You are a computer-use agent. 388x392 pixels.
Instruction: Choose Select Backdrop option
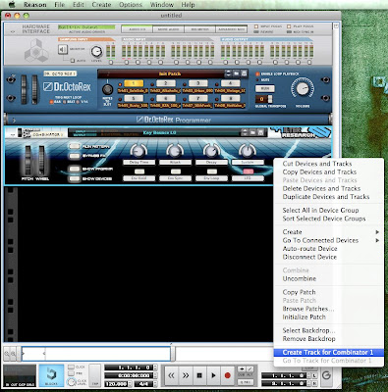pos(308,330)
